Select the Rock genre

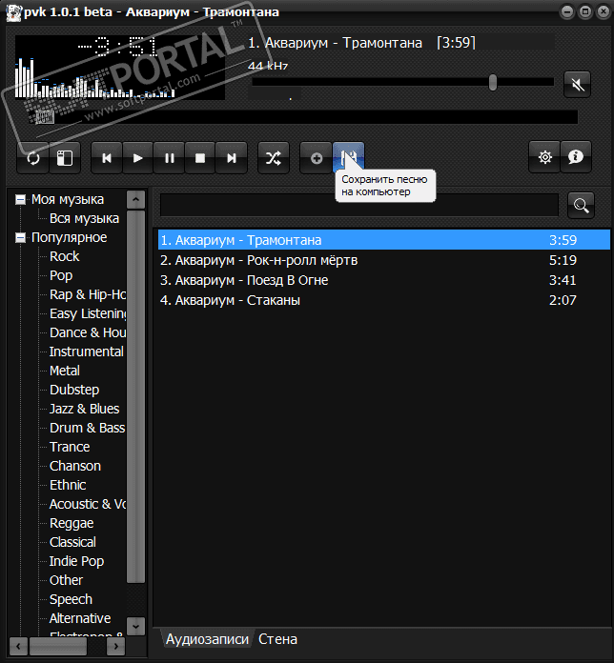64,256
